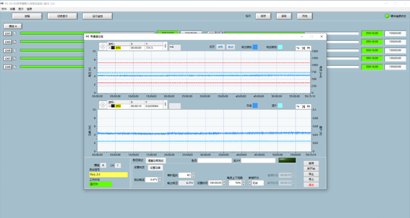The image size is (410, 218).
Task: Click 导出 button in dialog
Action: pos(311,180)
